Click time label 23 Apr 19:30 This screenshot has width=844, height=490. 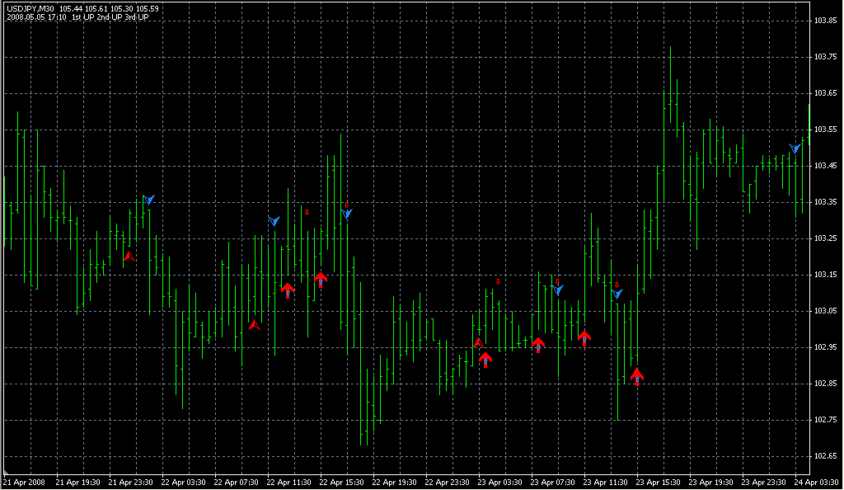(710, 483)
